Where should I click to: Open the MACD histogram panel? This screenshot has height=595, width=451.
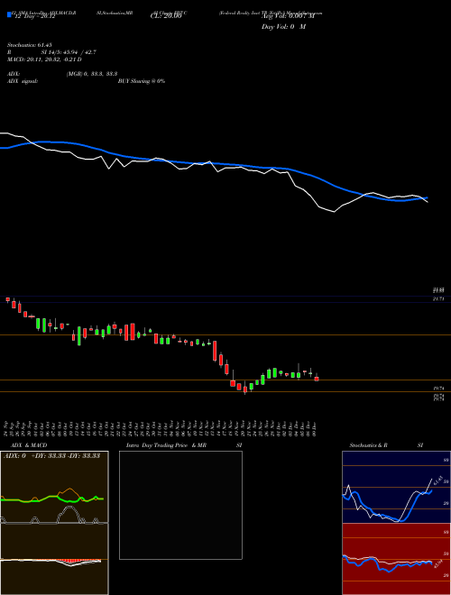tap(54, 559)
